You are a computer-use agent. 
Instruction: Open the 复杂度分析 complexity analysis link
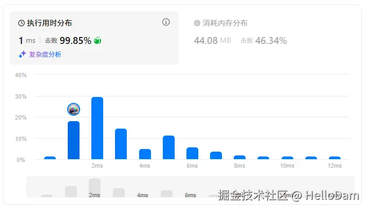click(x=45, y=55)
